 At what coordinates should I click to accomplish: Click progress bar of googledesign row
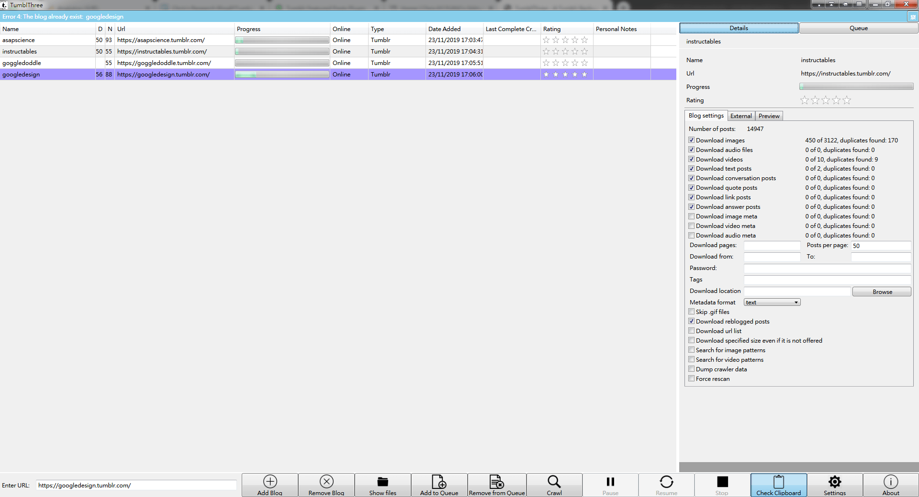click(282, 75)
